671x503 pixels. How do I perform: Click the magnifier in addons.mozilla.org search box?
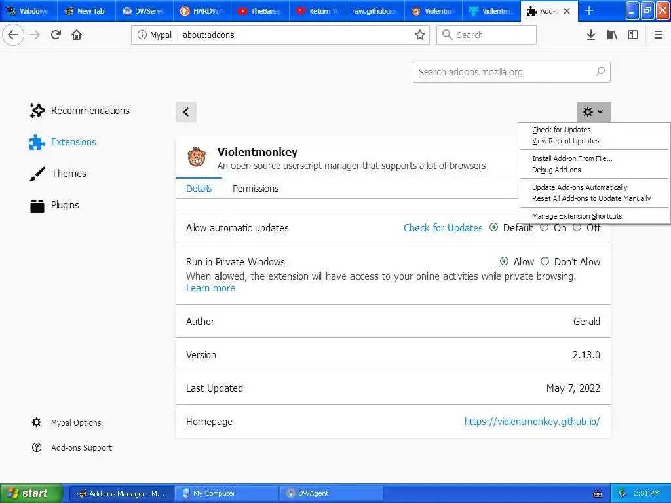[x=600, y=72]
